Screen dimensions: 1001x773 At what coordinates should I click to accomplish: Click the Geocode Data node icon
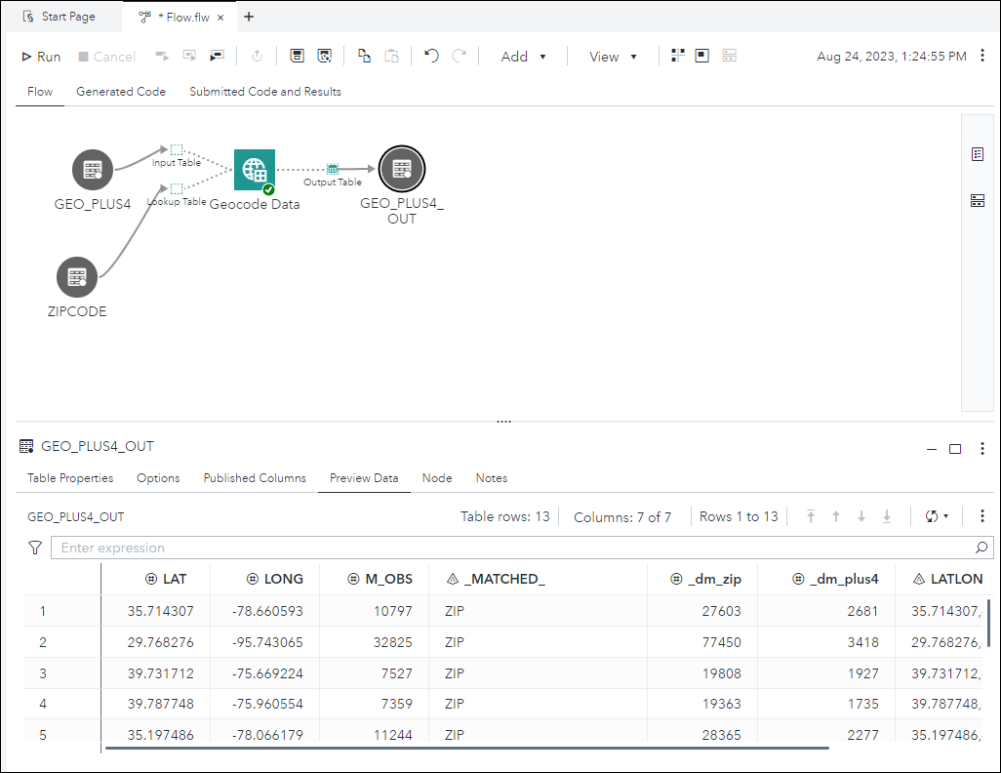[x=254, y=170]
